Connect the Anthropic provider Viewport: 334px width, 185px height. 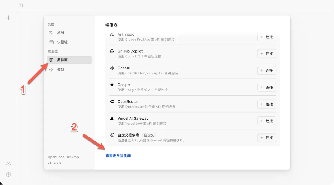point(267,37)
